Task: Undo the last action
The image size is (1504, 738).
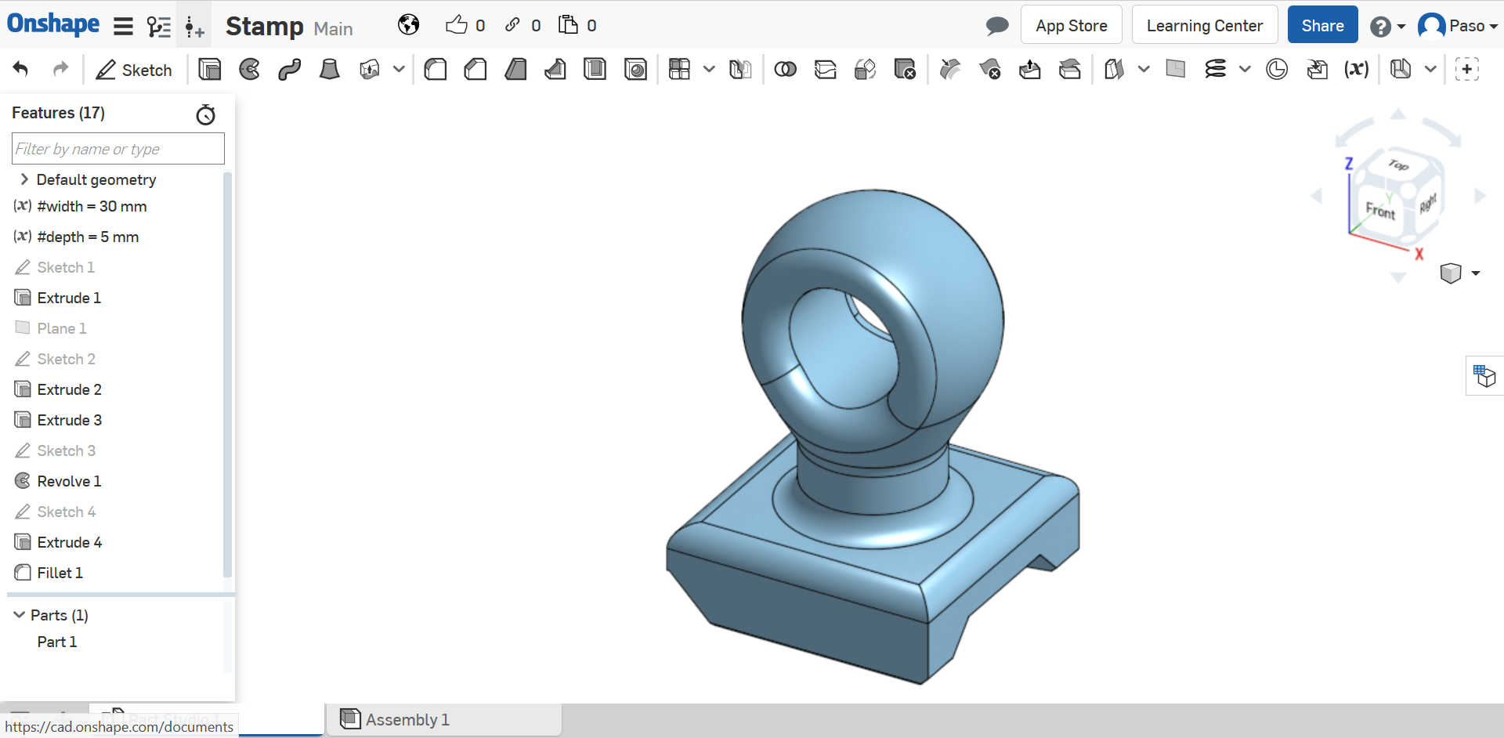Action: pyautogui.click(x=21, y=69)
